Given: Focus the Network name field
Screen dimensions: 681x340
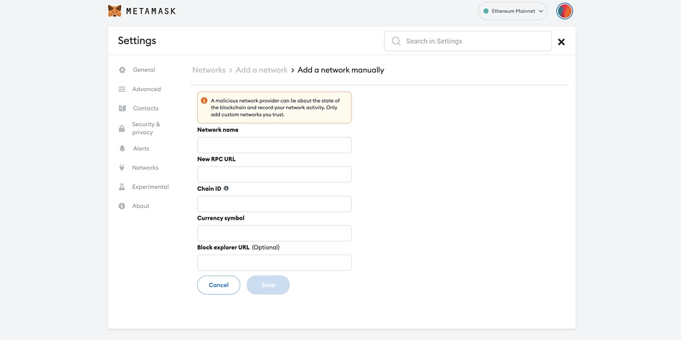Looking at the screenshot, I should coord(274,145).
